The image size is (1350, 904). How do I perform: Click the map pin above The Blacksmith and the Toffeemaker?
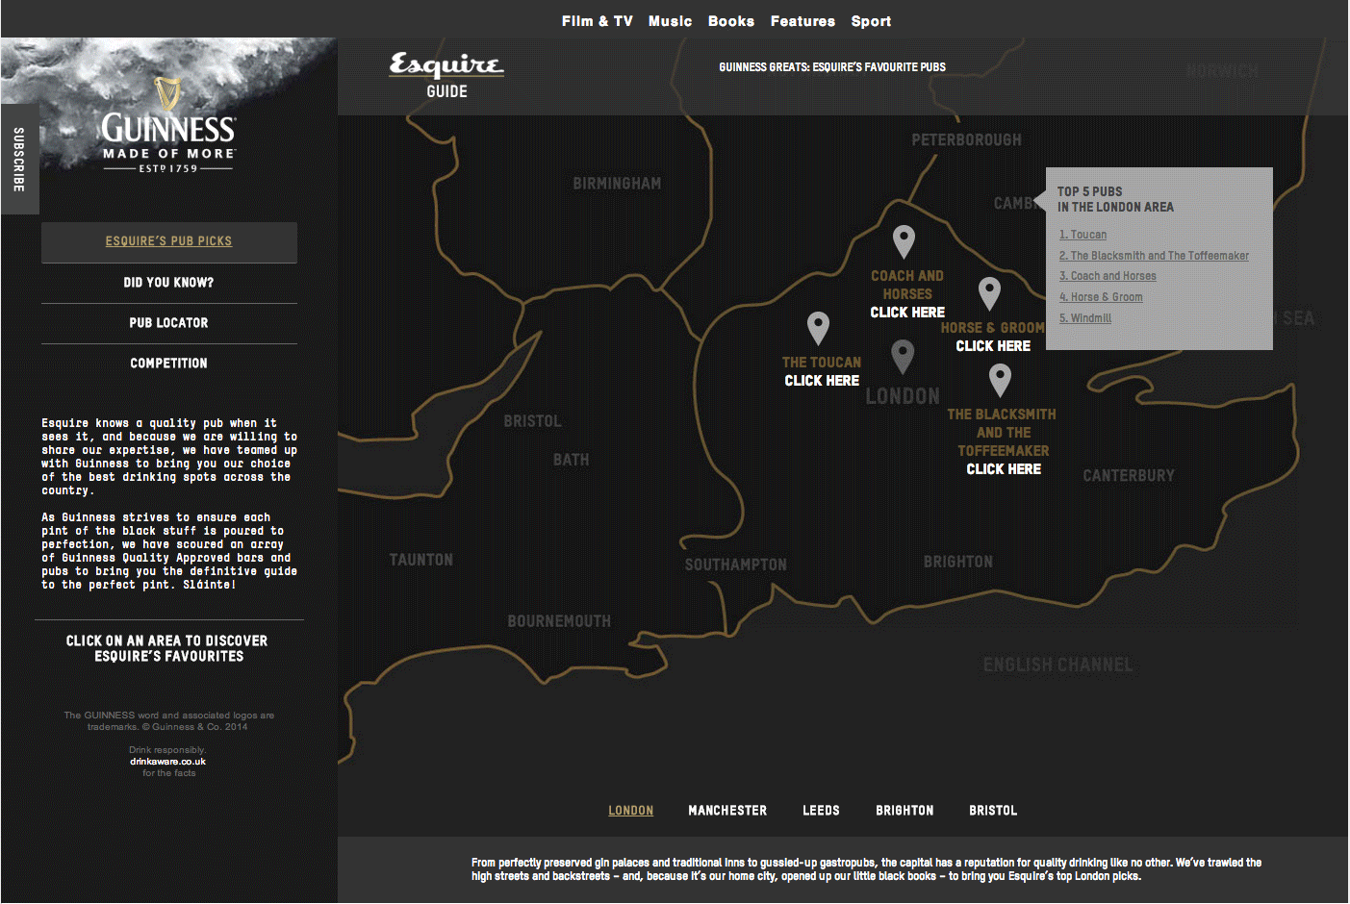[x=1000, y=380]
